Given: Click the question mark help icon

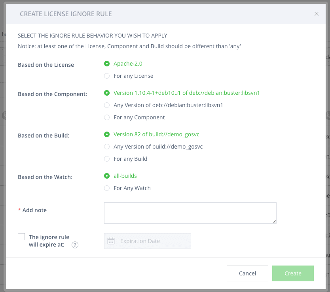Looking at the screenshot, I should point(75,245).
